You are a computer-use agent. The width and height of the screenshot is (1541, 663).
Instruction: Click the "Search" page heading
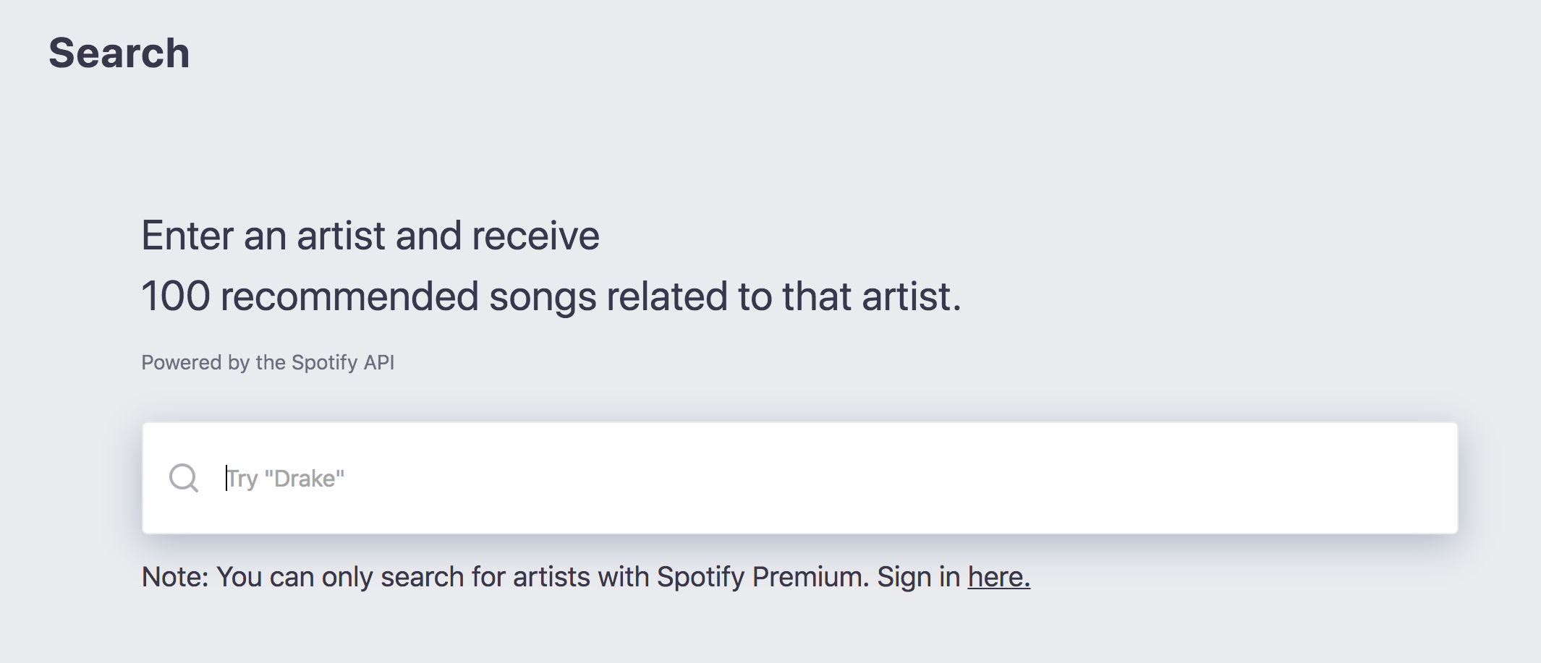119,54
